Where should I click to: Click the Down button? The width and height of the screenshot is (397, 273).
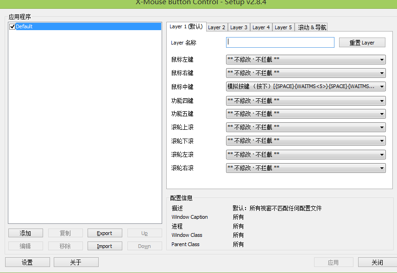[x=145, y=246]
